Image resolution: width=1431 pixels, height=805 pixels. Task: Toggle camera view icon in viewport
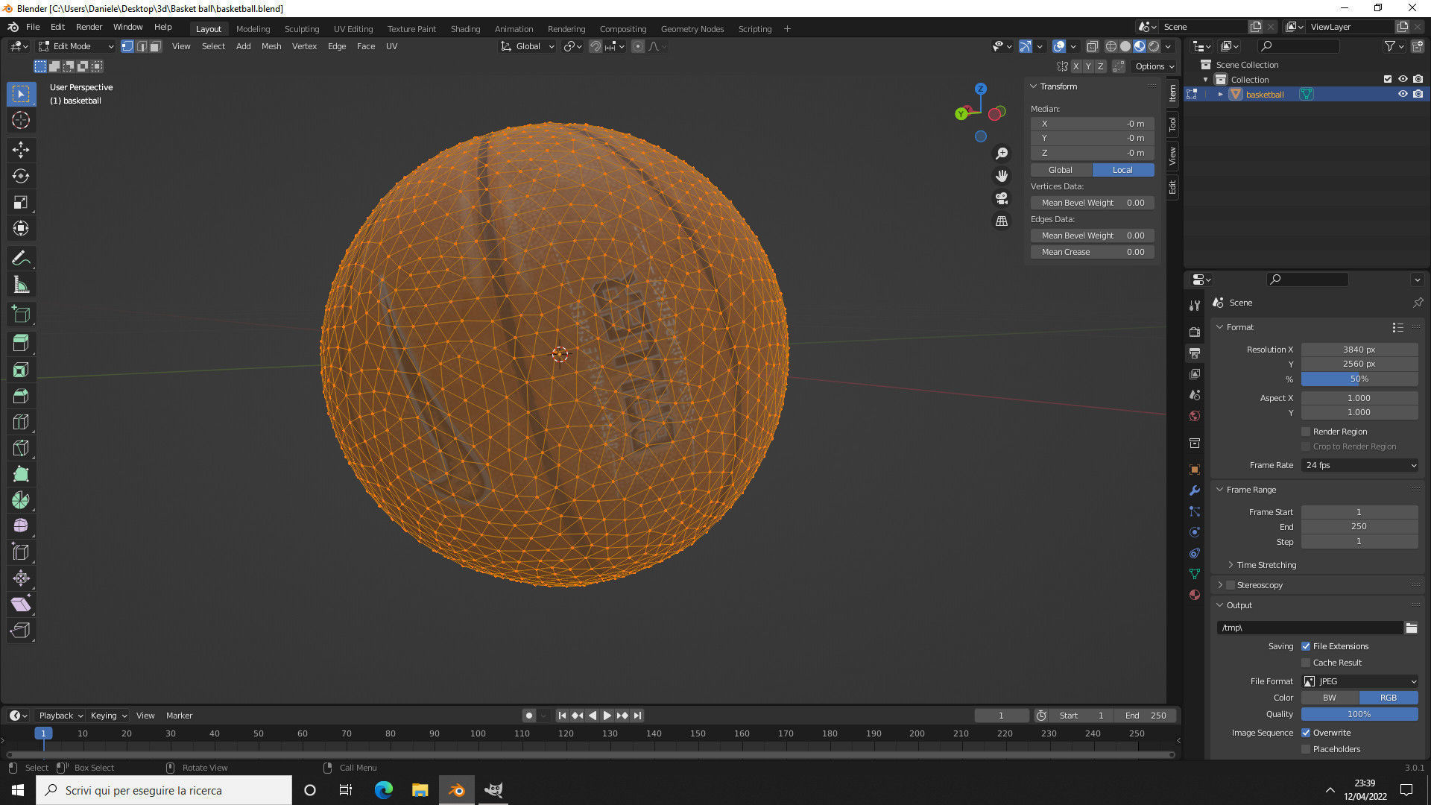(x=1002, y=198)
